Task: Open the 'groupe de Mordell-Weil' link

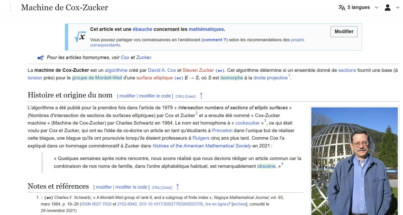Action: click(x=97, y=78)
